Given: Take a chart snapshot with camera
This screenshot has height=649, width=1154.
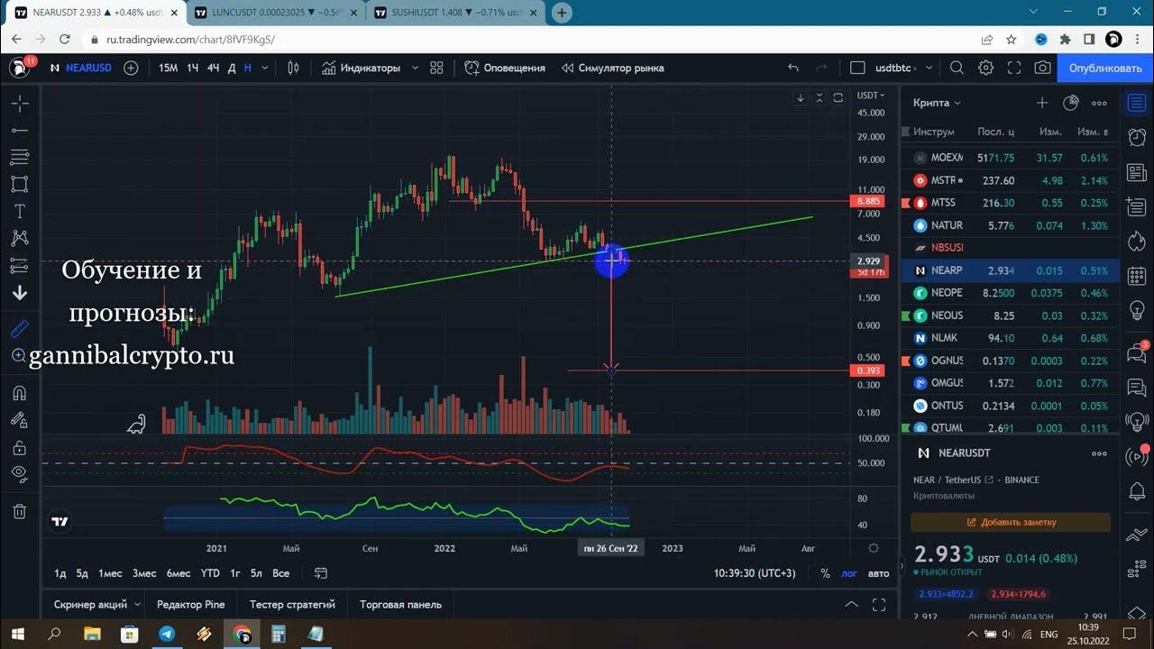Looking at the screenshot, I should point(1043,68).
